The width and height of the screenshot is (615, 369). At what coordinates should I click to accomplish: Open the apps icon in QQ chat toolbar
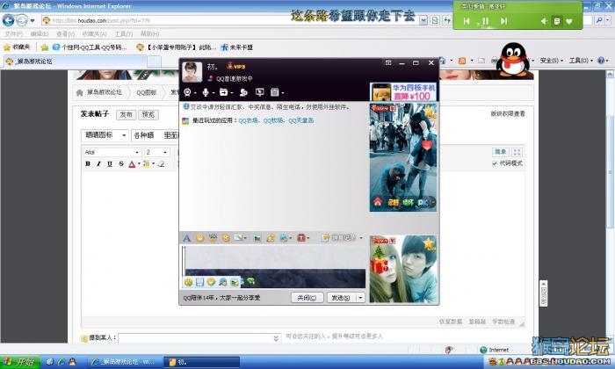tap(274, 92)
